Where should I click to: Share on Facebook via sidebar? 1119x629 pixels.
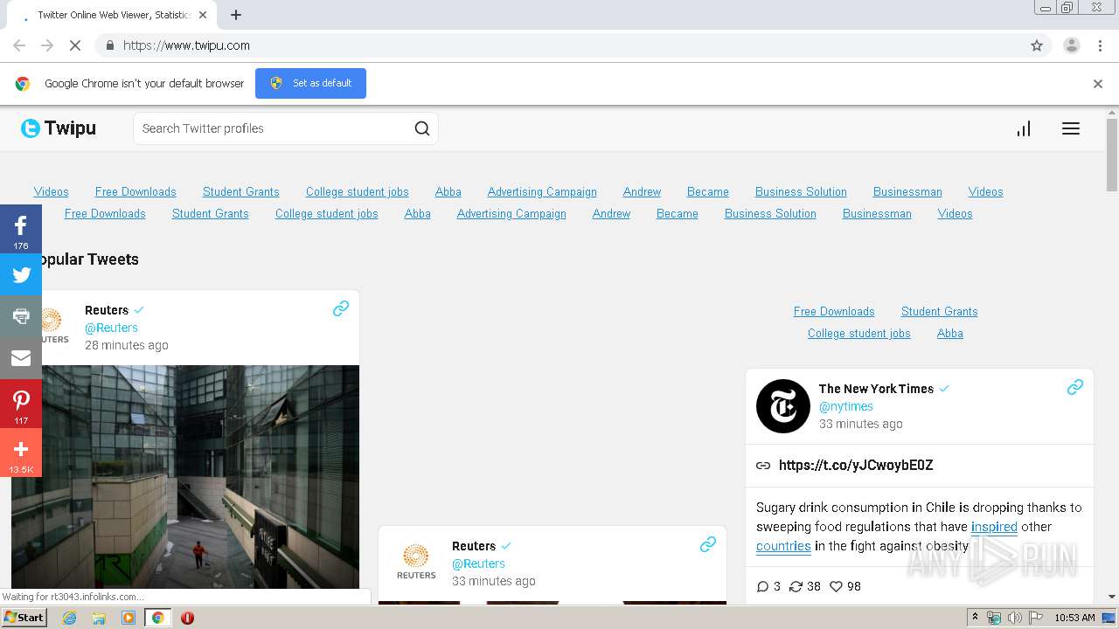click(21, 231)
